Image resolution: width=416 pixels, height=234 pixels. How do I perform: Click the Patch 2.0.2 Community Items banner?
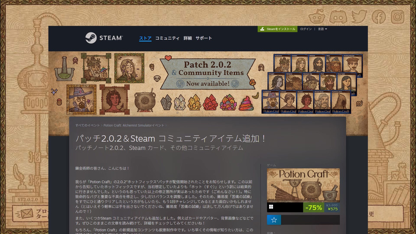[208, 74]
